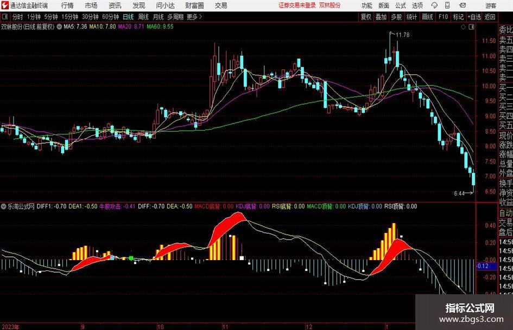Switch to 30分钟 chart period

90,17
